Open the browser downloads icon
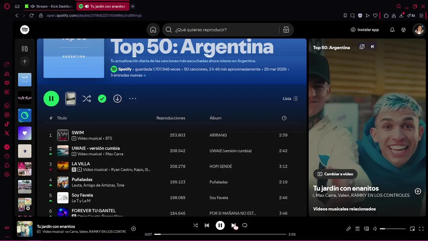The image size is (428, 241). coord(402,15)
